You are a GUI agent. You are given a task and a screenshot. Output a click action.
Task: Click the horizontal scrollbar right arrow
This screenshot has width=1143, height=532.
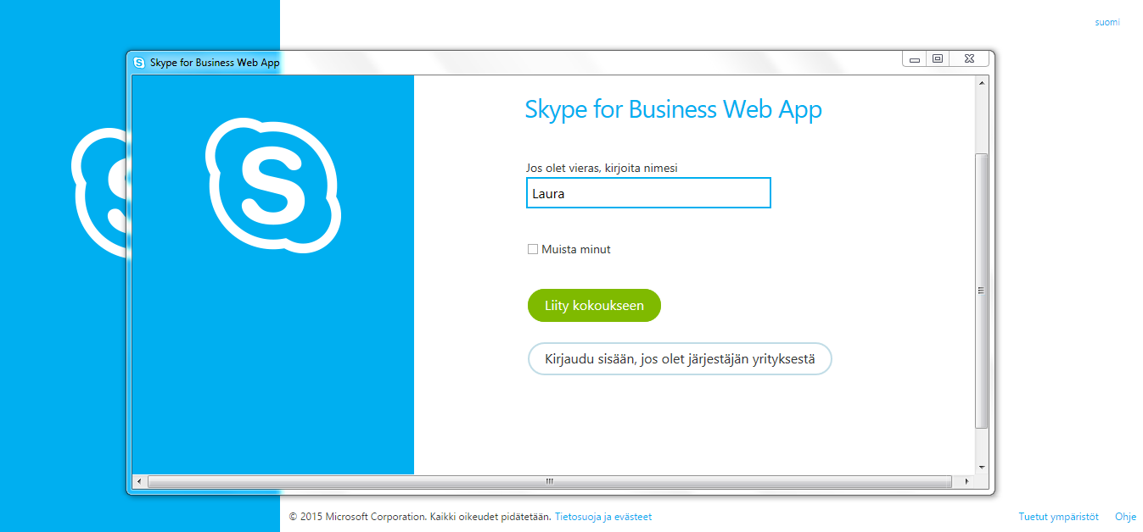point(966,481)
